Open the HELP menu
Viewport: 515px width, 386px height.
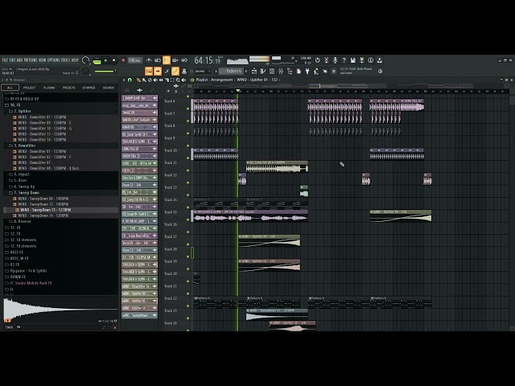click(75, 60)
